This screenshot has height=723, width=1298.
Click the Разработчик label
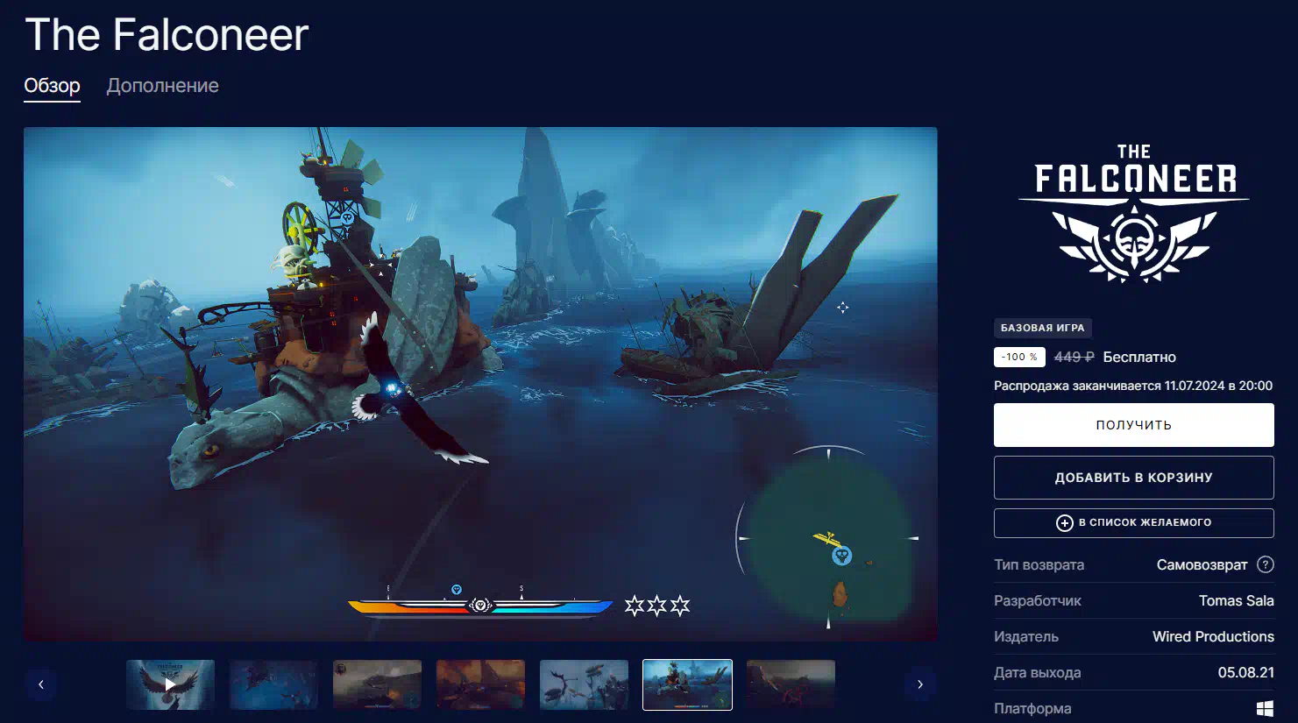1038,600
